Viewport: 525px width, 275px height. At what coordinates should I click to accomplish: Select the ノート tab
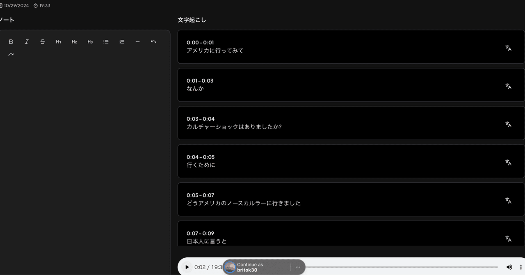[6, 19]
